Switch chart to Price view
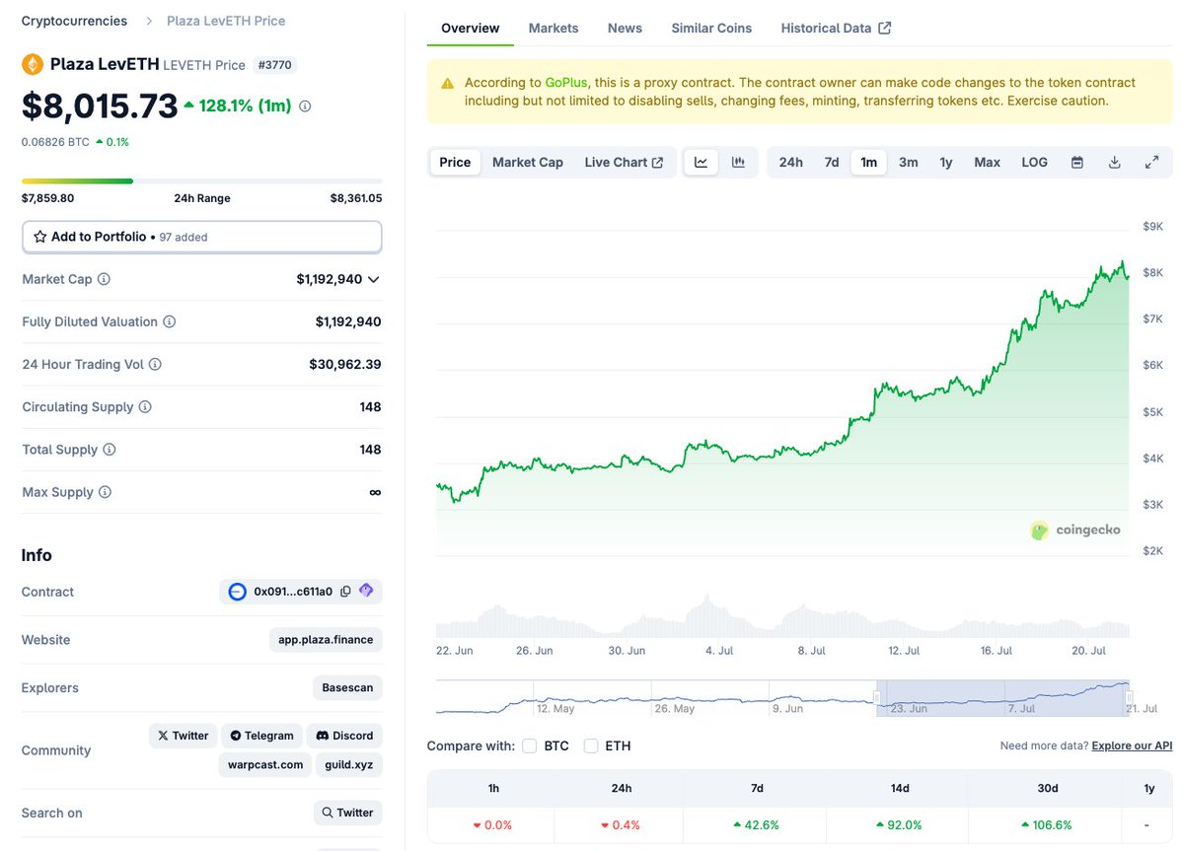1183x851 pixels. pos(455,162)
